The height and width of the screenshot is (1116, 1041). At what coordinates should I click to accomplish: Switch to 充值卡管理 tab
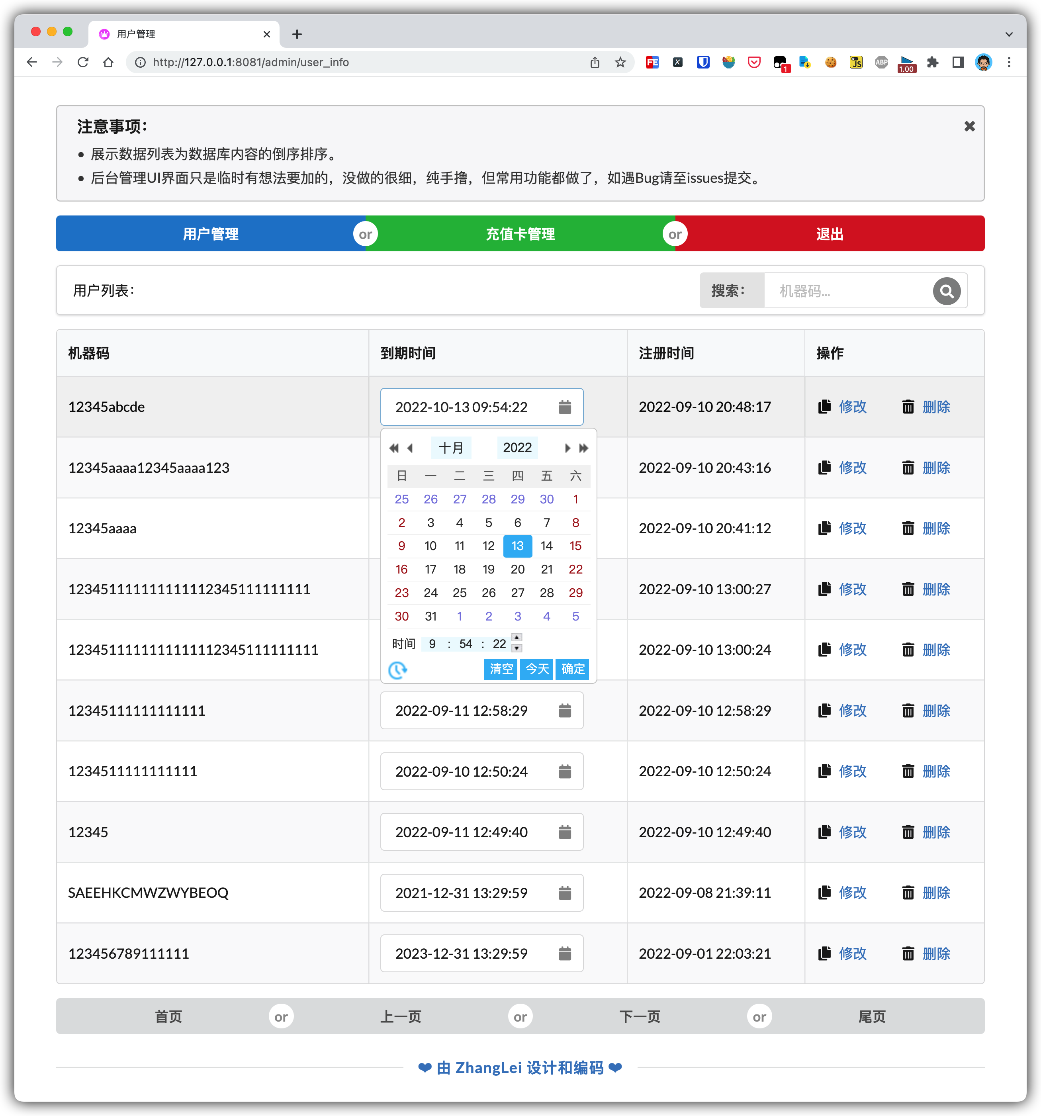[x=520, y=234]
